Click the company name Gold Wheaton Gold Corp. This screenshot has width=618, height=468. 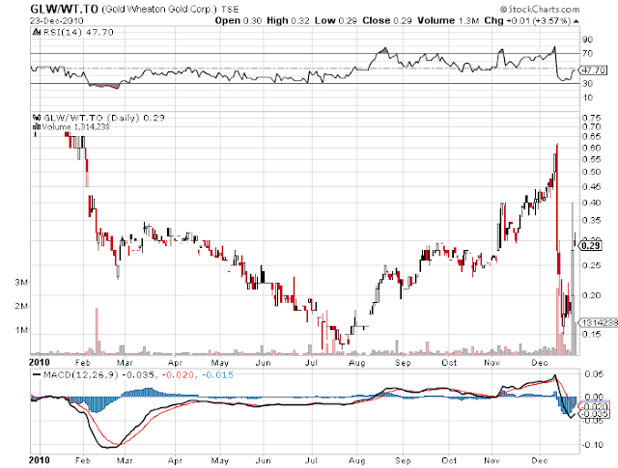coord(159,9)
